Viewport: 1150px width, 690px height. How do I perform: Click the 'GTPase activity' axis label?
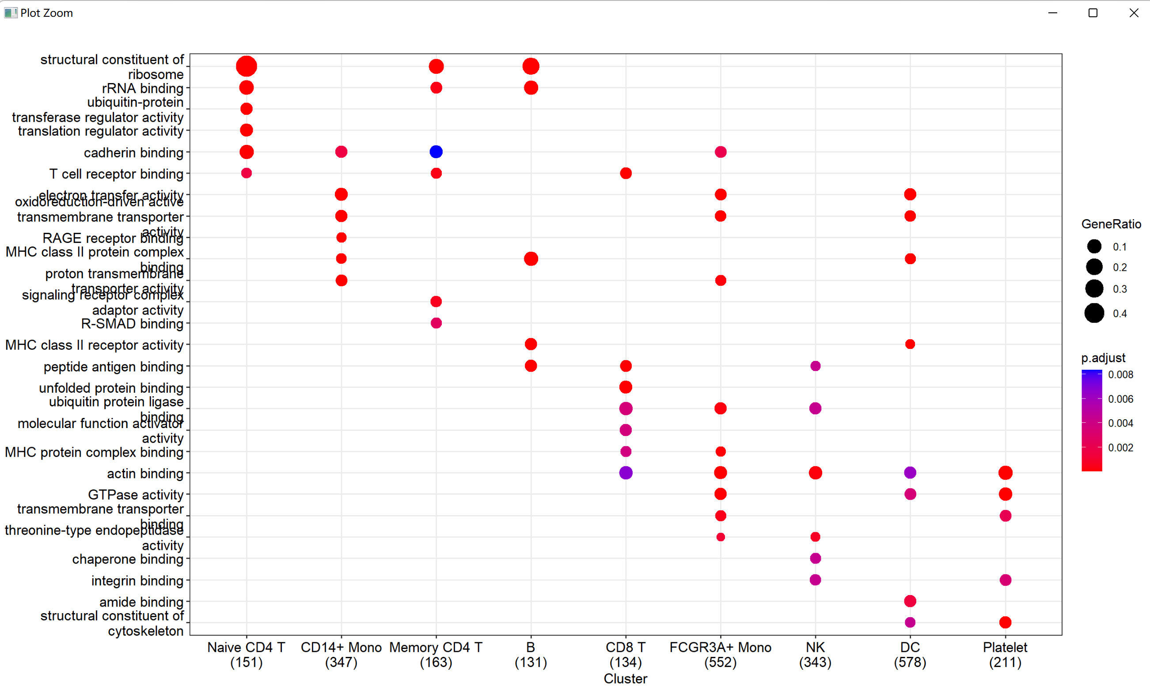[x=136, y=495]
